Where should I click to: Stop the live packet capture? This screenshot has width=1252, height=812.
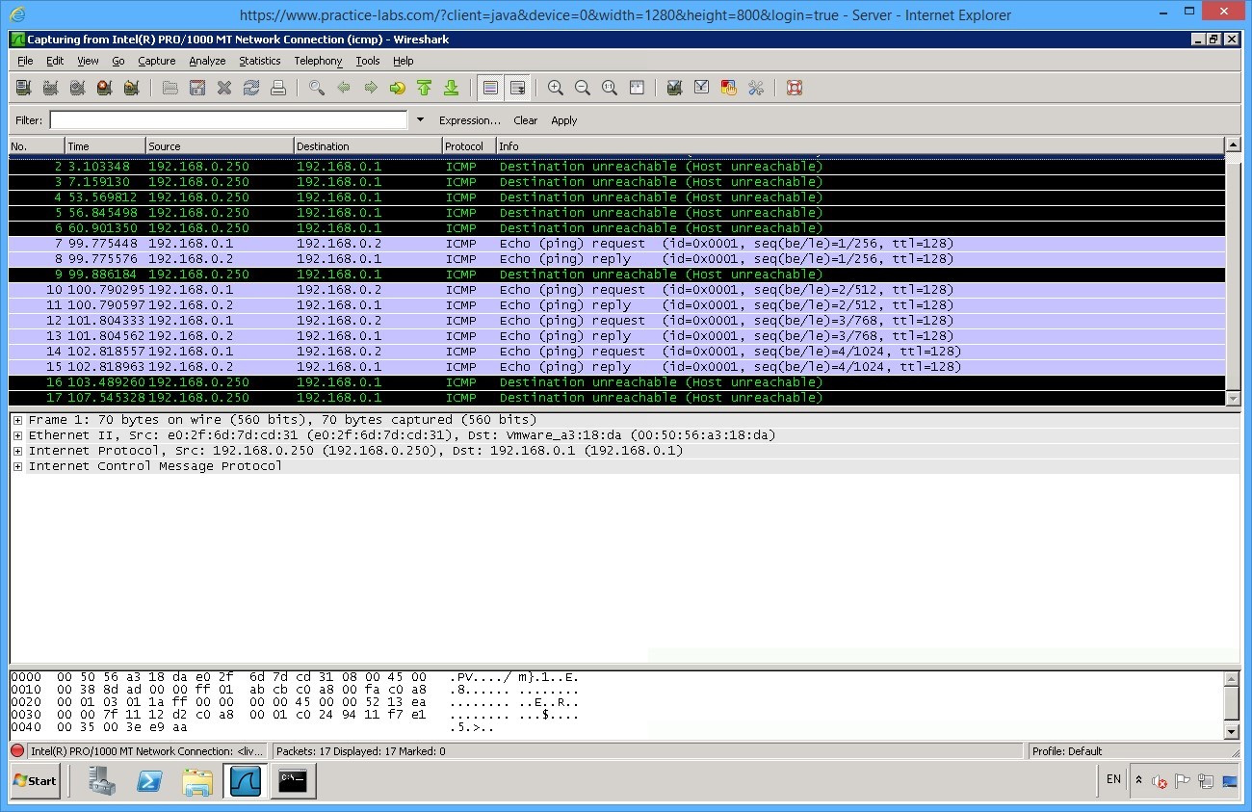pyautogui.click(x=103, y=88)
